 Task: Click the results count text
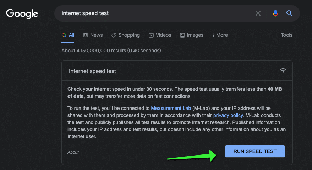(111, 51)
